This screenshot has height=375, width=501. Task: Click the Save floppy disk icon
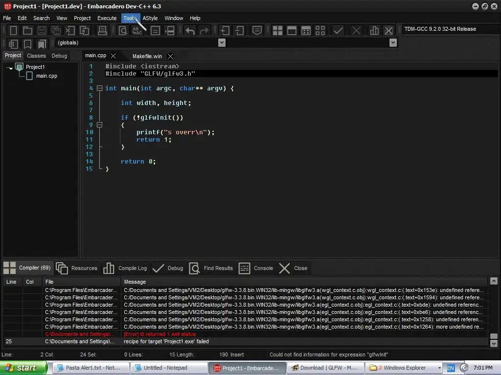(x=42, y=31)
